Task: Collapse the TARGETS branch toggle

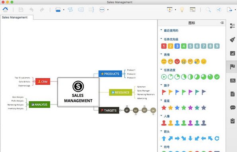Action: (120, 110)
